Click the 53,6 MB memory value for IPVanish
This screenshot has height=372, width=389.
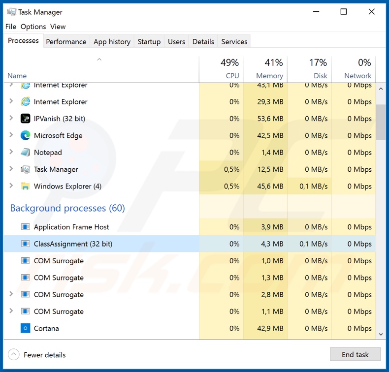click(x=270, y=119)
